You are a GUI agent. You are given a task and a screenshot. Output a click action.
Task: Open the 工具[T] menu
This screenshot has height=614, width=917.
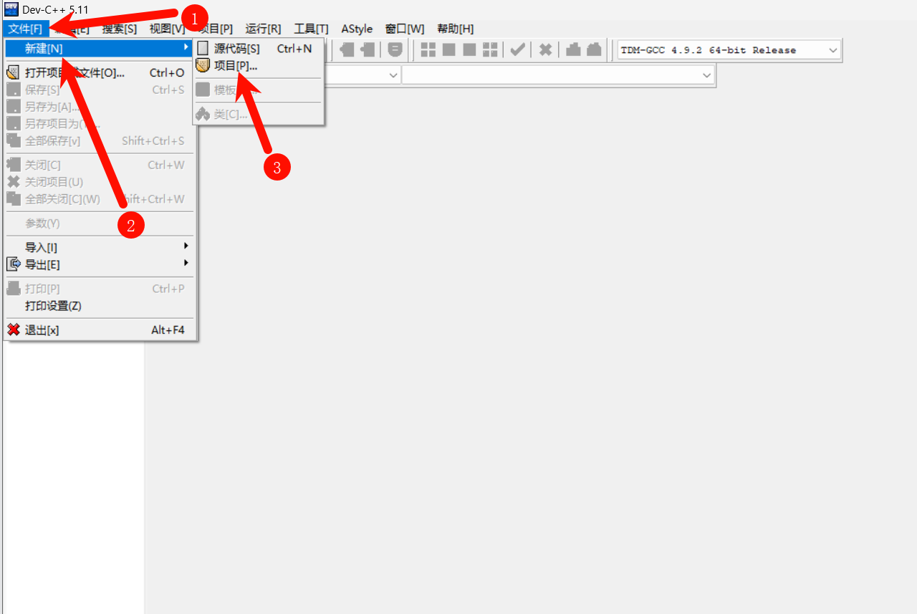tap(311, 29)
